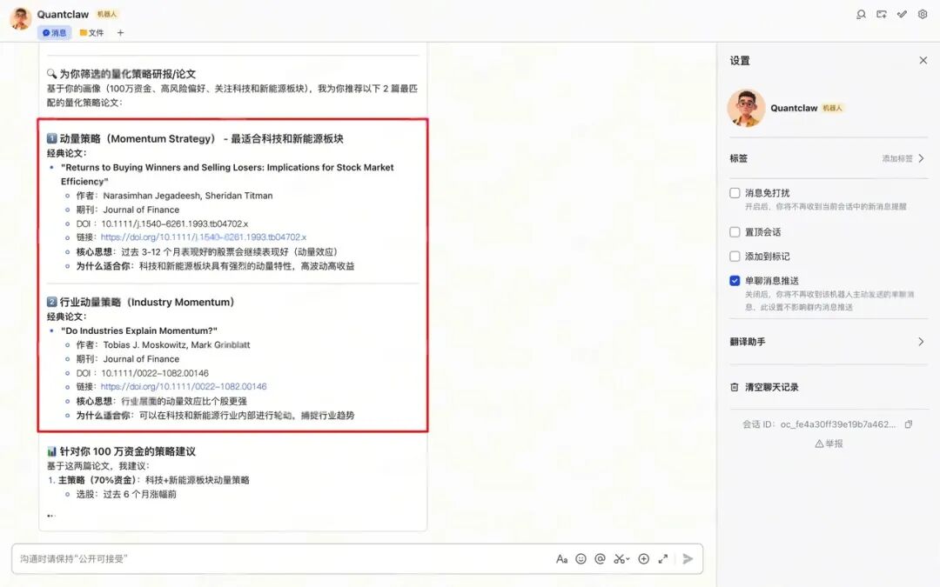Click the plus-circle add attachment icon
Image resolution: width=940 pixels, height=587 pixels.
click(x=644, y=559)
